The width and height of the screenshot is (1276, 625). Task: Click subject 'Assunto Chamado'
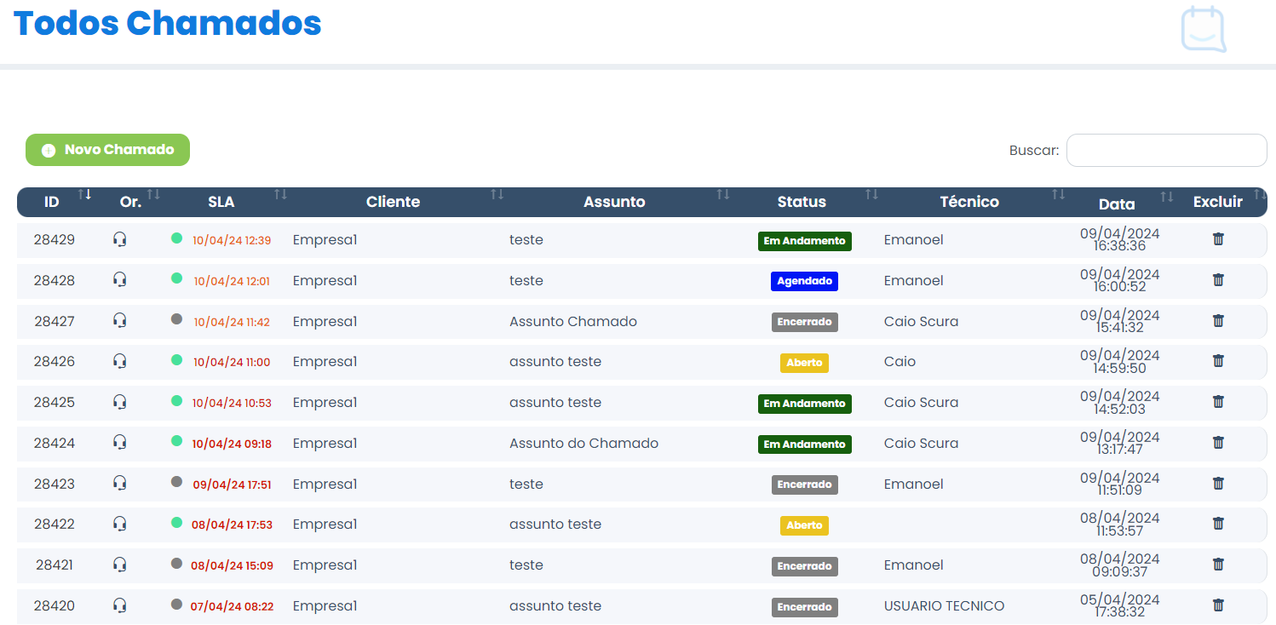(x=573, y=322)
